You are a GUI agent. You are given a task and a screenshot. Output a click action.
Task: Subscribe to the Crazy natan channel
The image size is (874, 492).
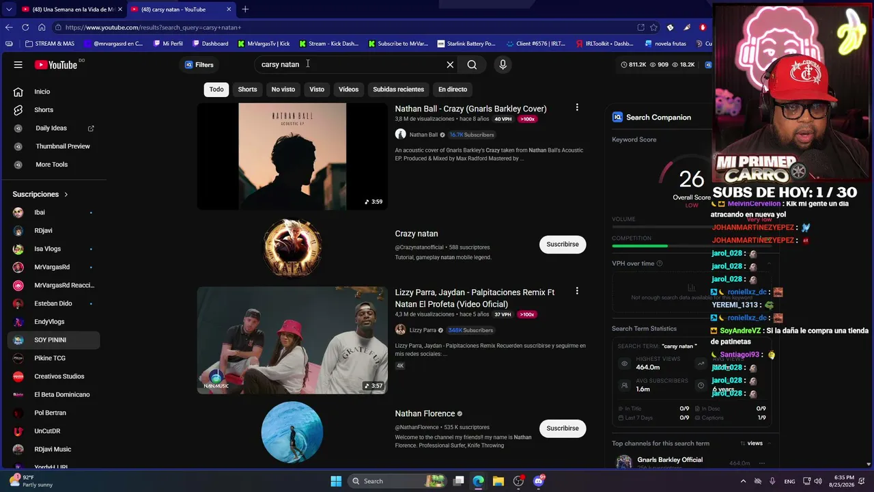click(x=563, y=245)
